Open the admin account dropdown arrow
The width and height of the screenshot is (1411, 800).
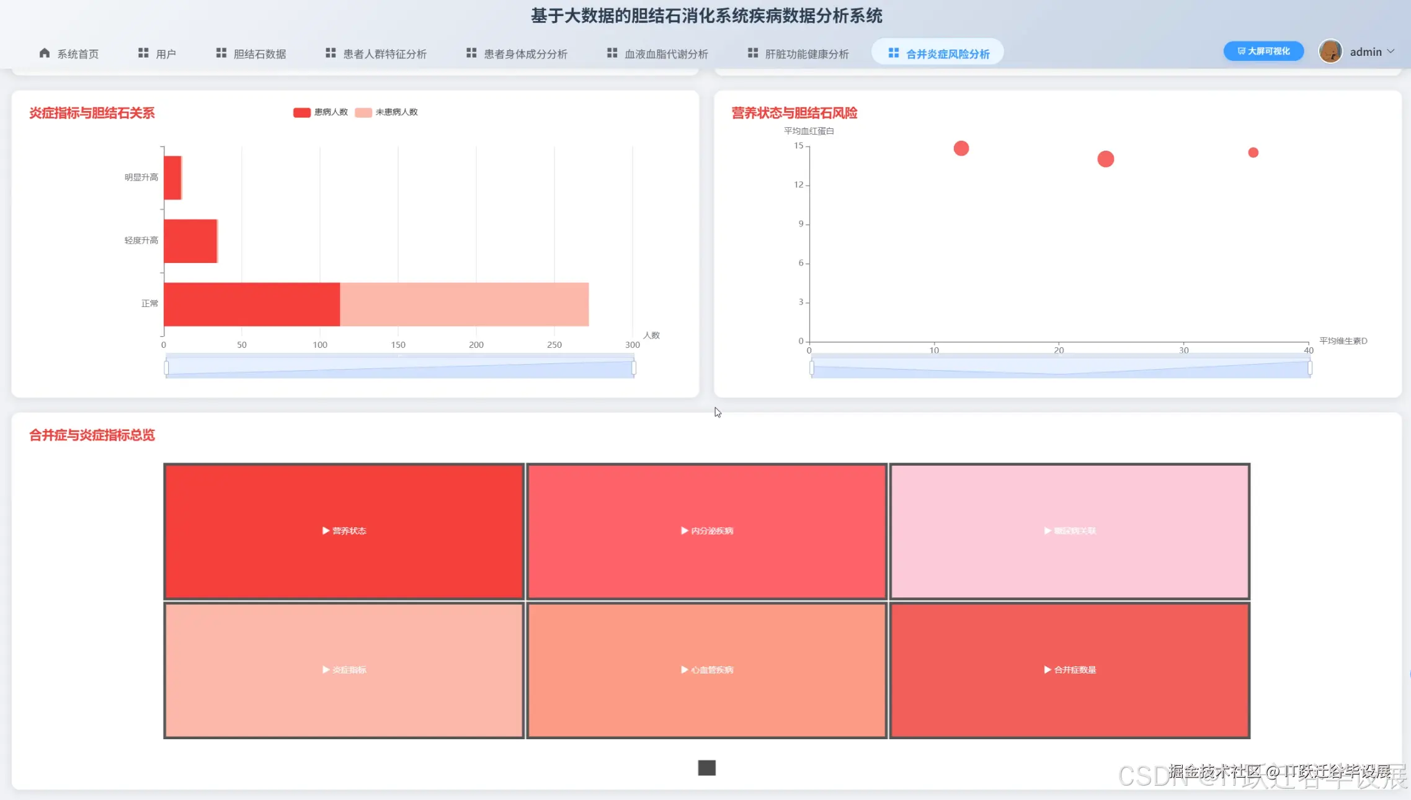point(1391,51)
